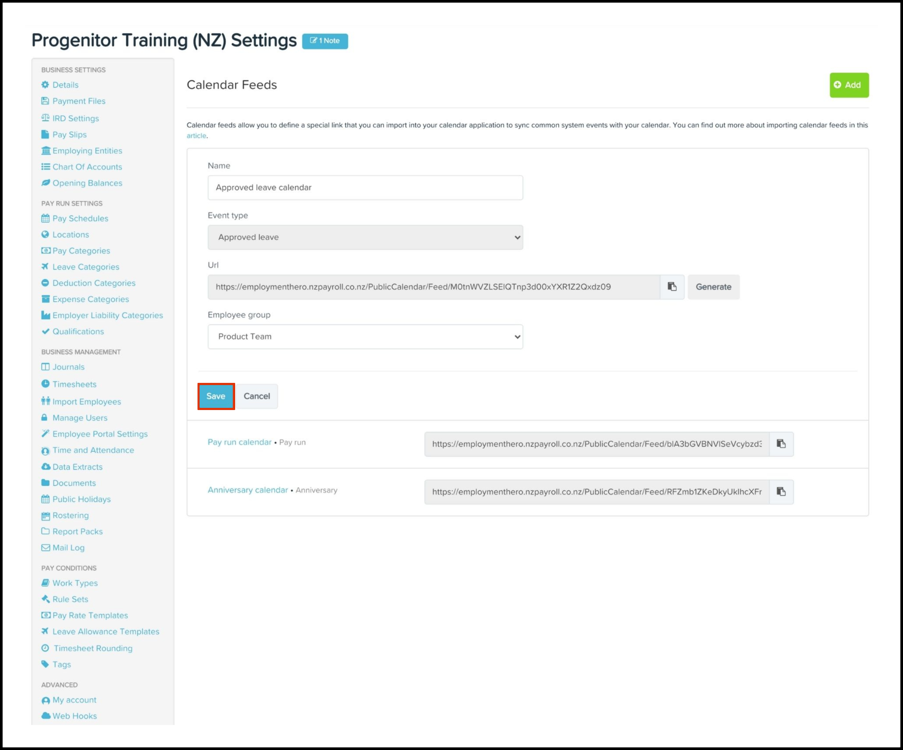903x750 pixels.
Task: Click the Tags icon in sidebar
Action: tap(45, 664)
